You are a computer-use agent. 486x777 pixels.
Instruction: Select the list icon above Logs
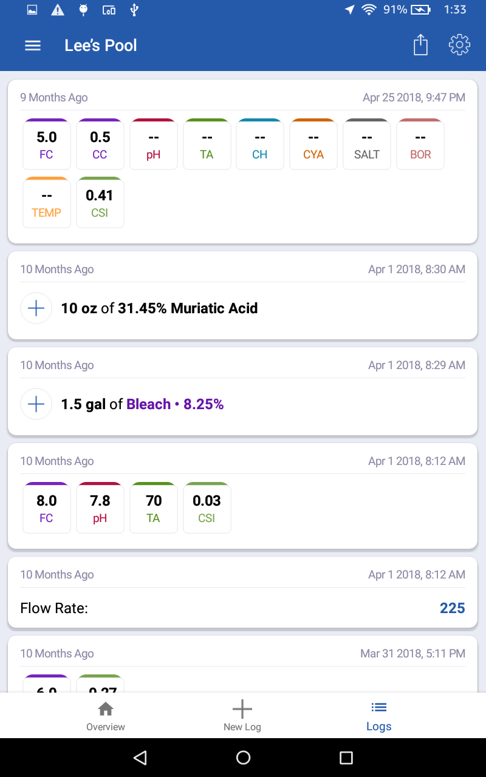tap(378, 707)
